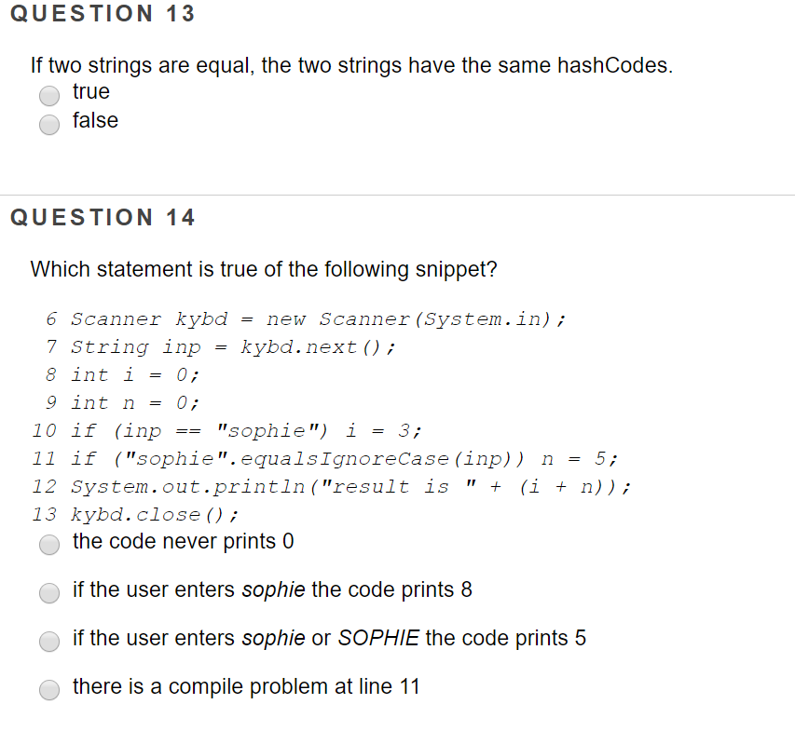
Task: Click code line 11 with equalsIgnoreCase
Action: click(x=325, y=459)
